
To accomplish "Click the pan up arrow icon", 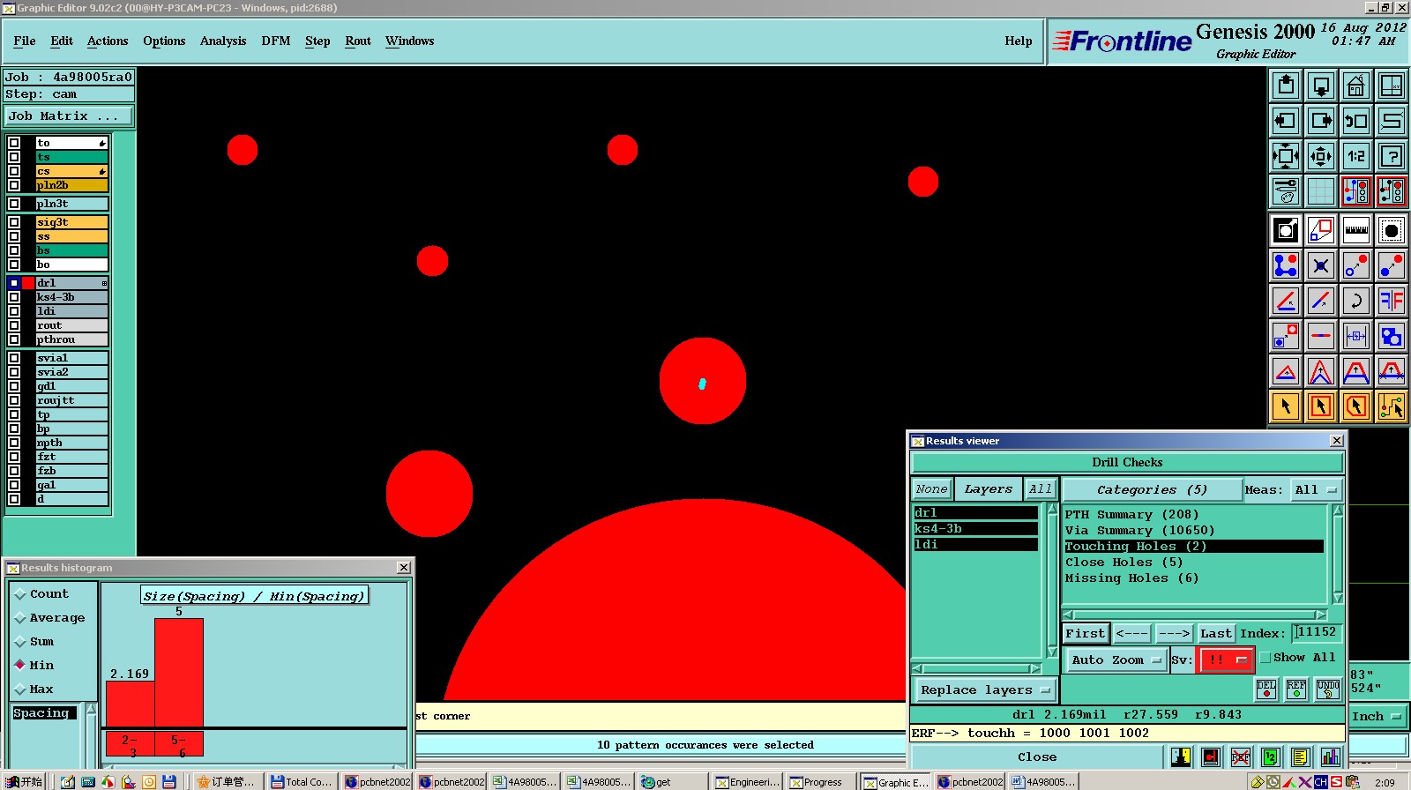I will (x=1286, y=86).
